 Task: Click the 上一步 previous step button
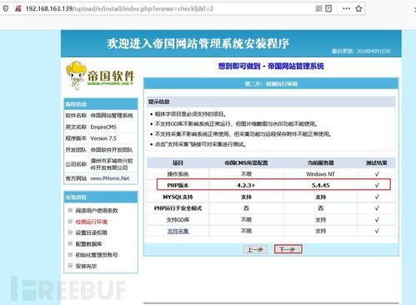click(255, 249)
